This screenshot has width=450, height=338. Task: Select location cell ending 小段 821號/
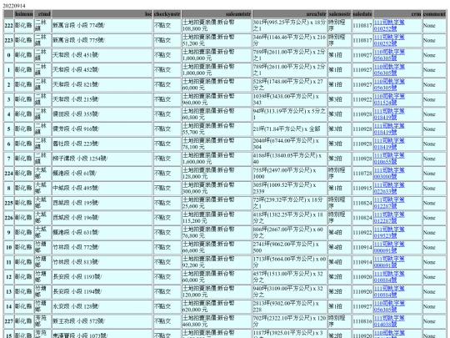coord(102,85)
